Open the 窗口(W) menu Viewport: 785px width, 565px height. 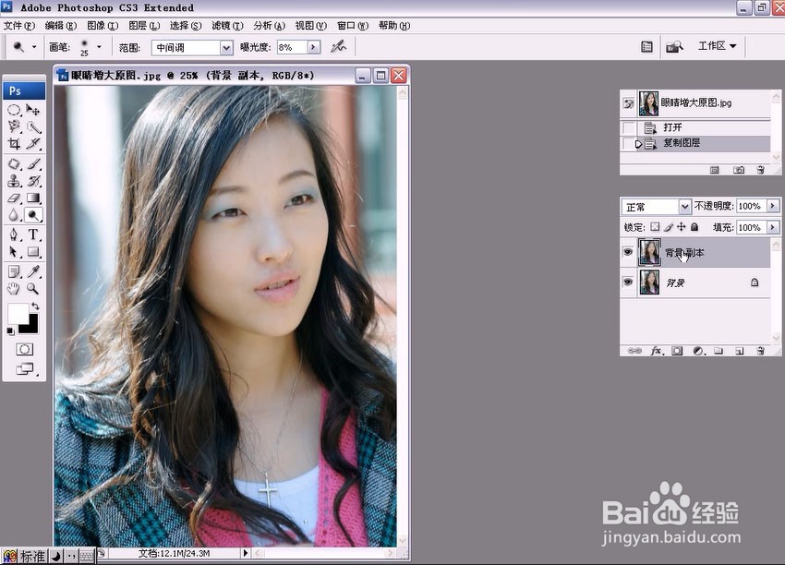(x=353, y=26)
